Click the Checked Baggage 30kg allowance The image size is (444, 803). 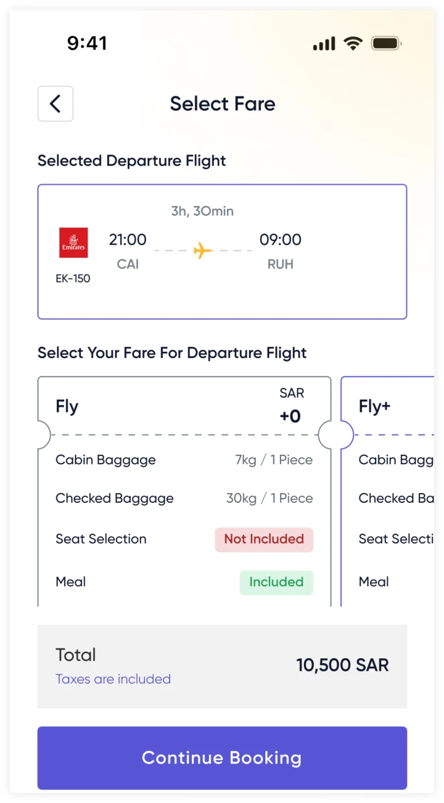point(269,499)
